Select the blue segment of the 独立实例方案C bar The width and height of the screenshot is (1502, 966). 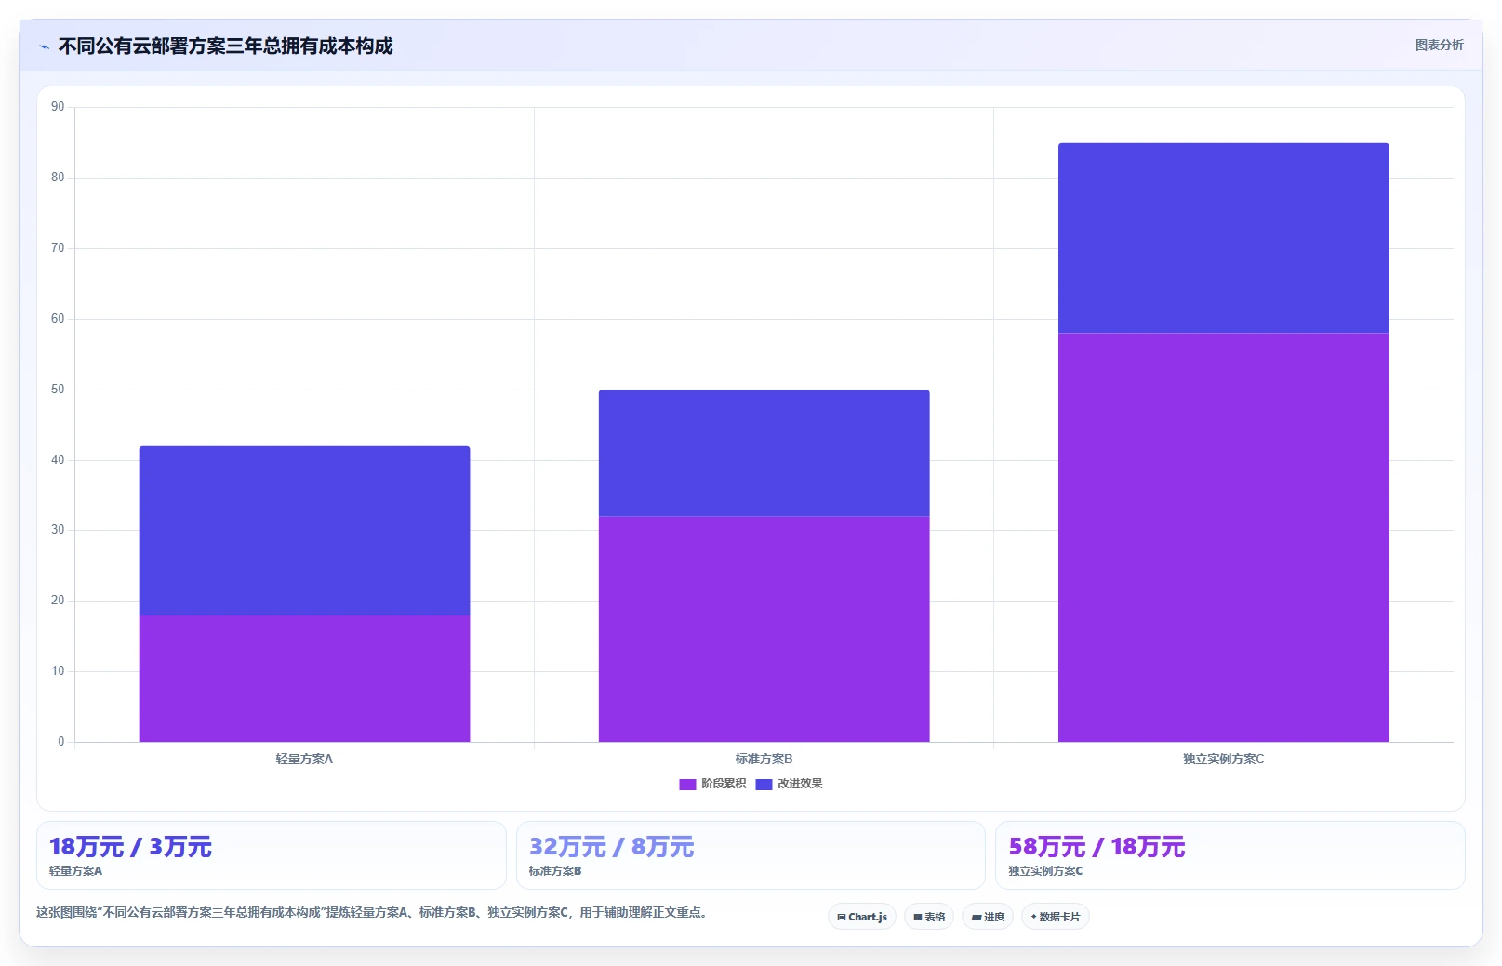click(x=1223, y=238)
